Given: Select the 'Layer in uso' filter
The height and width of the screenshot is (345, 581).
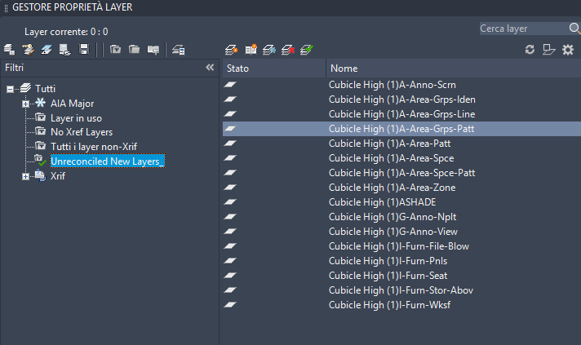Looking at the screenshot, I should [x=76, y=118].
